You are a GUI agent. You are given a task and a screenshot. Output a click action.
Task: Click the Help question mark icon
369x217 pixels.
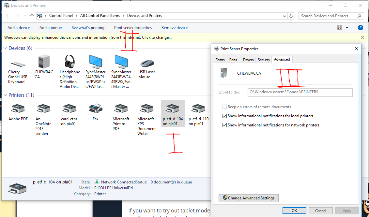point(360,28)
